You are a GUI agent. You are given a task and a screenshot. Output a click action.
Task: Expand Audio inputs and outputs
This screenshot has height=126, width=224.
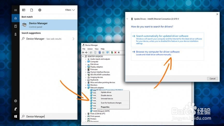[x=86, y=59]
